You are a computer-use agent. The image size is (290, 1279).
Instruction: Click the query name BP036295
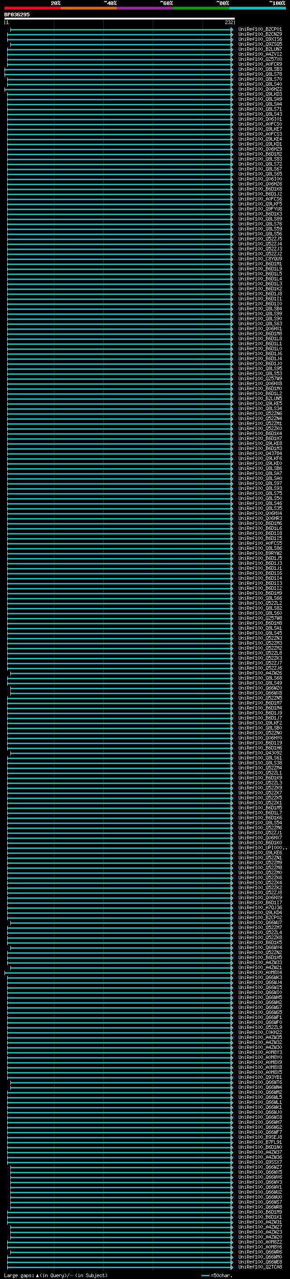point(17,15)
